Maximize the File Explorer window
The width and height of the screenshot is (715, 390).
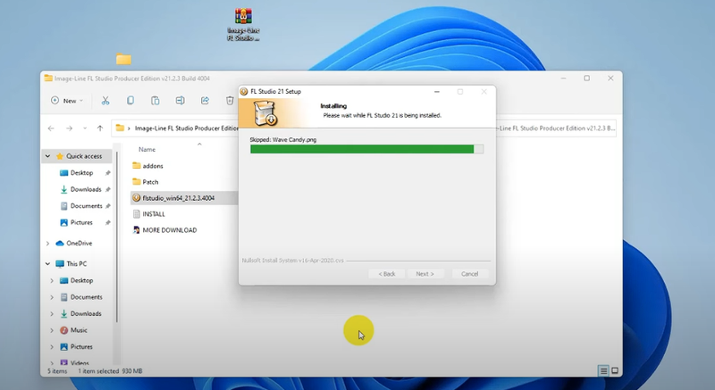coord(587,79)
